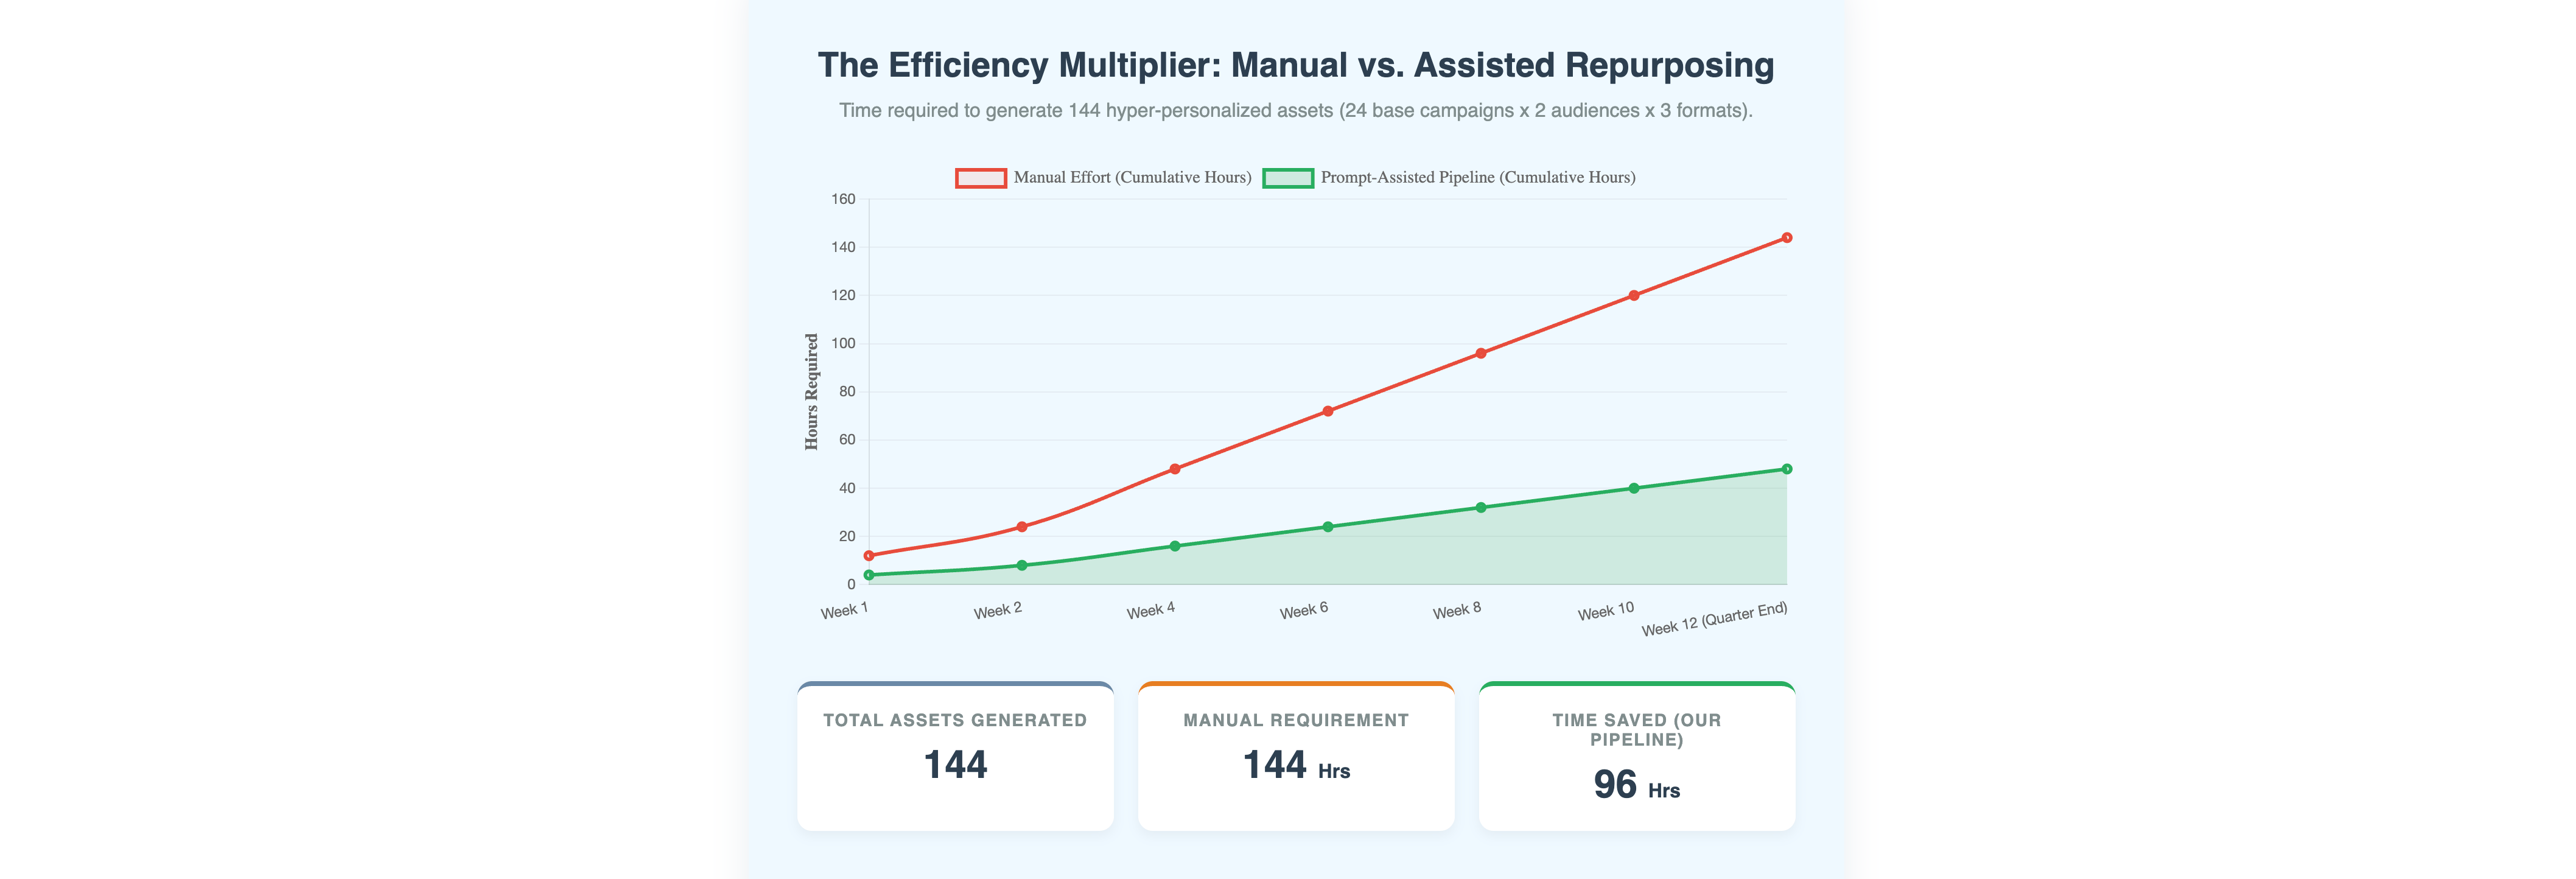Click the 80 y-axis tick label
2576x879 pixels.
[847, 391]
